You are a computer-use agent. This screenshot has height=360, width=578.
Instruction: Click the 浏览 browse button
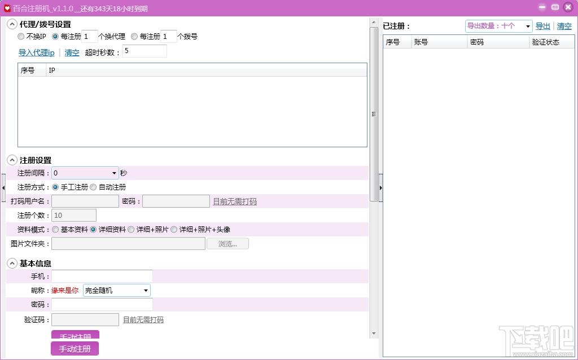(227, 243)
